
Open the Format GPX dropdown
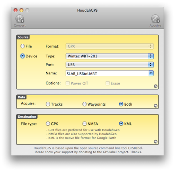[x=110, y=46]
